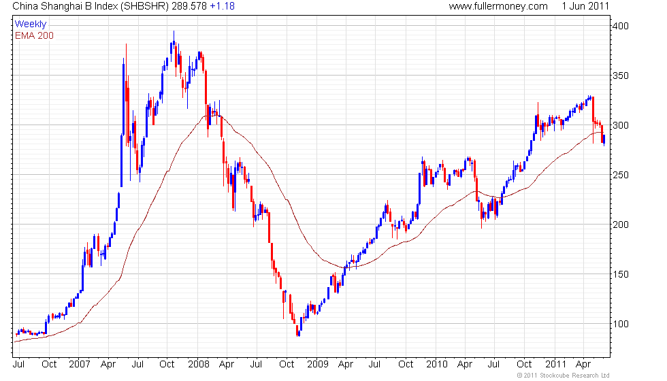The image size is (667, 381).
Task: Select the 289.578 index value
Action: [189, 6]
